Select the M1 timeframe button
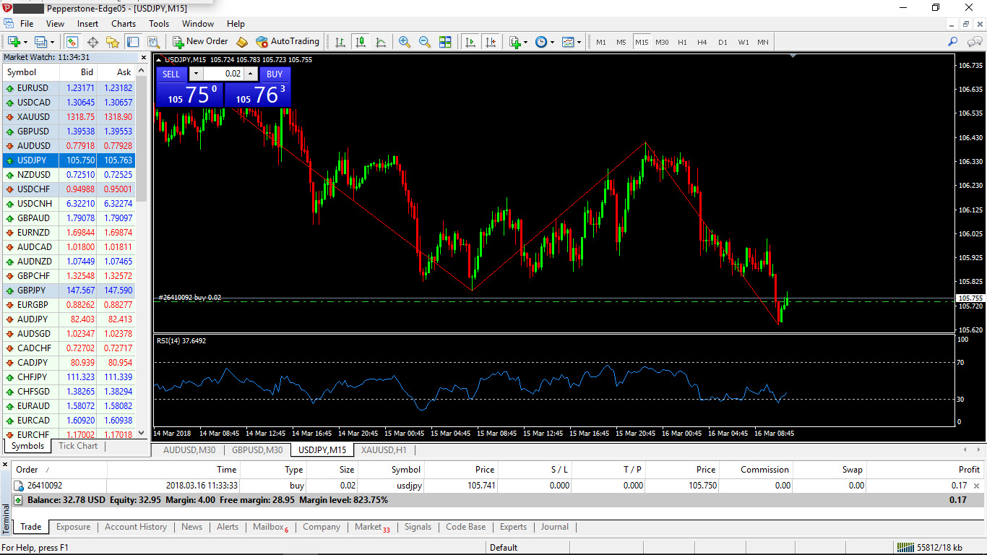 coord(601,42)
